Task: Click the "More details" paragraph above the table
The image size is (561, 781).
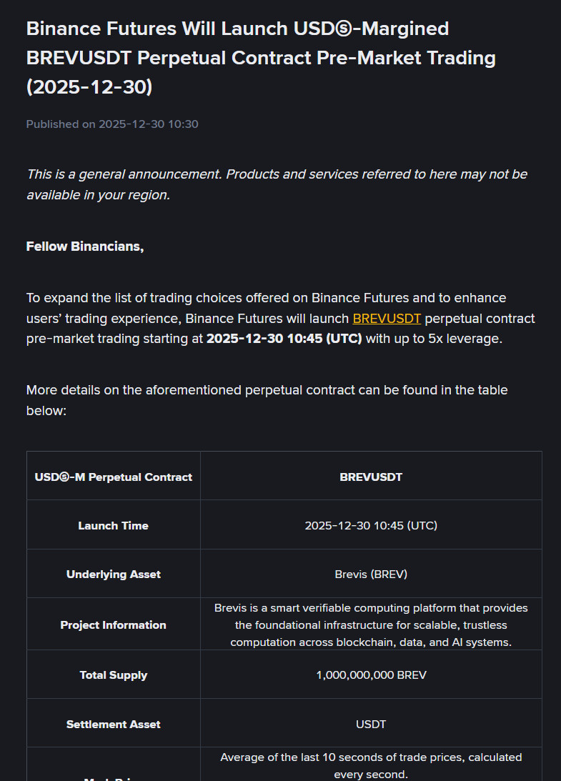Action: [x=267, y=400]
